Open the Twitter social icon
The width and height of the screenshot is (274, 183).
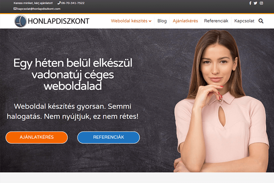pyautogui.click(x=255, y=3)
